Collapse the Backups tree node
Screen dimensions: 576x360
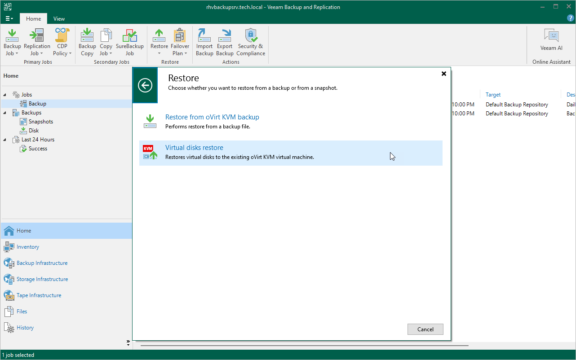pos(5,113)
